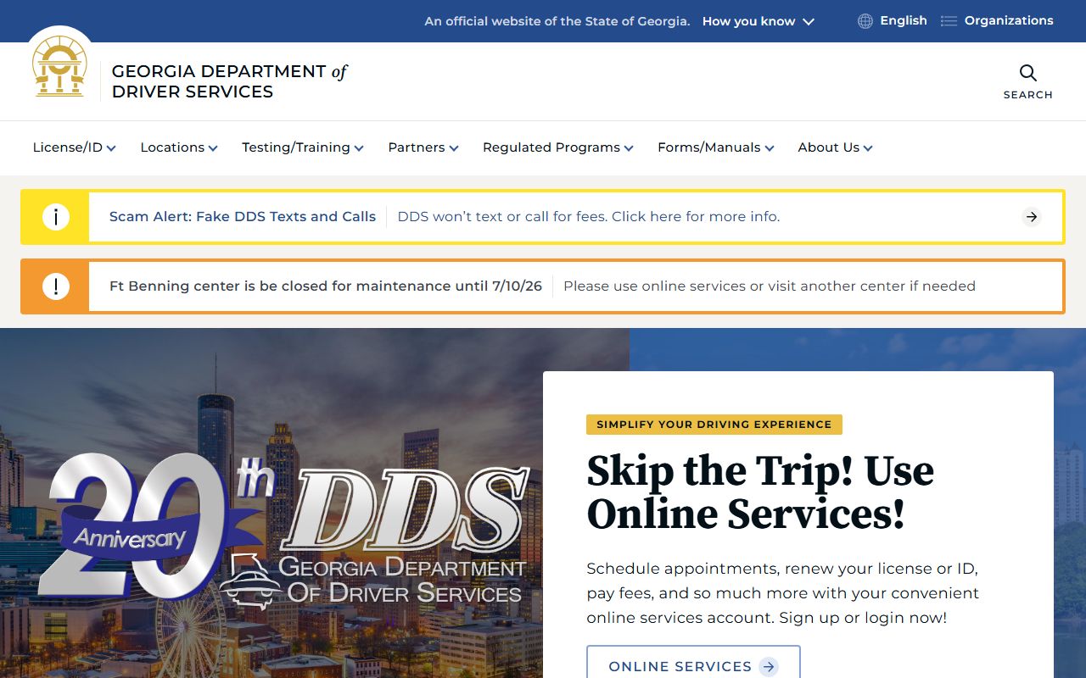Image resolution: width=1086 pixels, height=678 pixels.
Task: Open the About Us menu
Action: point(836,147)
